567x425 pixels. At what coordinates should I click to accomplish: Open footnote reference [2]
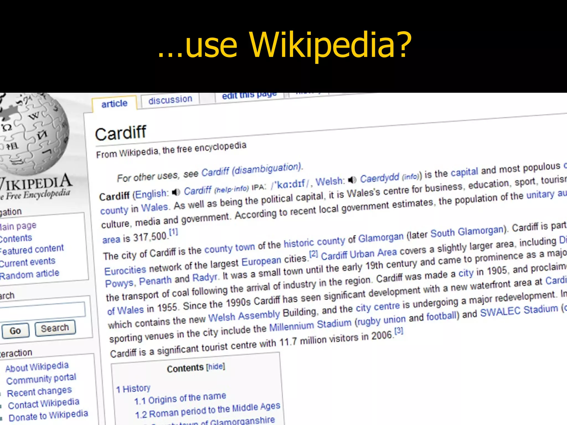point(314,254)
